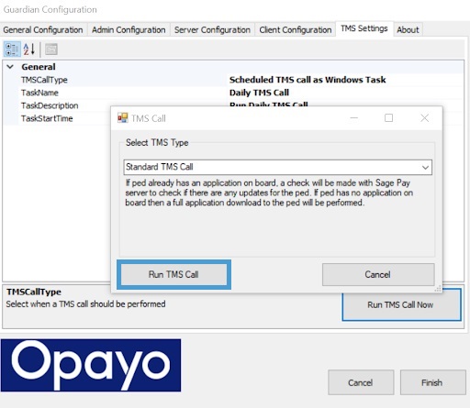470x408 pixels.
Task: Click 'Scheduled TMS call as Windows Task' value
Action: (x=308, y=80)
